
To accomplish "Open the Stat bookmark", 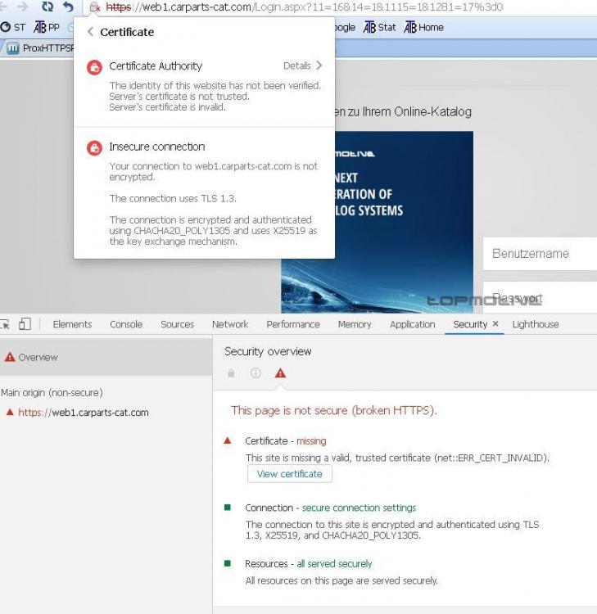I will [x=380, y=27].
